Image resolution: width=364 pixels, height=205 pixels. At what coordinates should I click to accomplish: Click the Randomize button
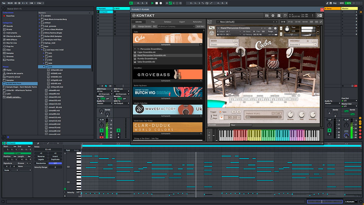[x=41, y=163]
